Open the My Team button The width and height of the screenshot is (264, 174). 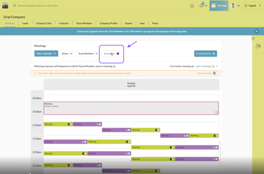click(219, 6)
